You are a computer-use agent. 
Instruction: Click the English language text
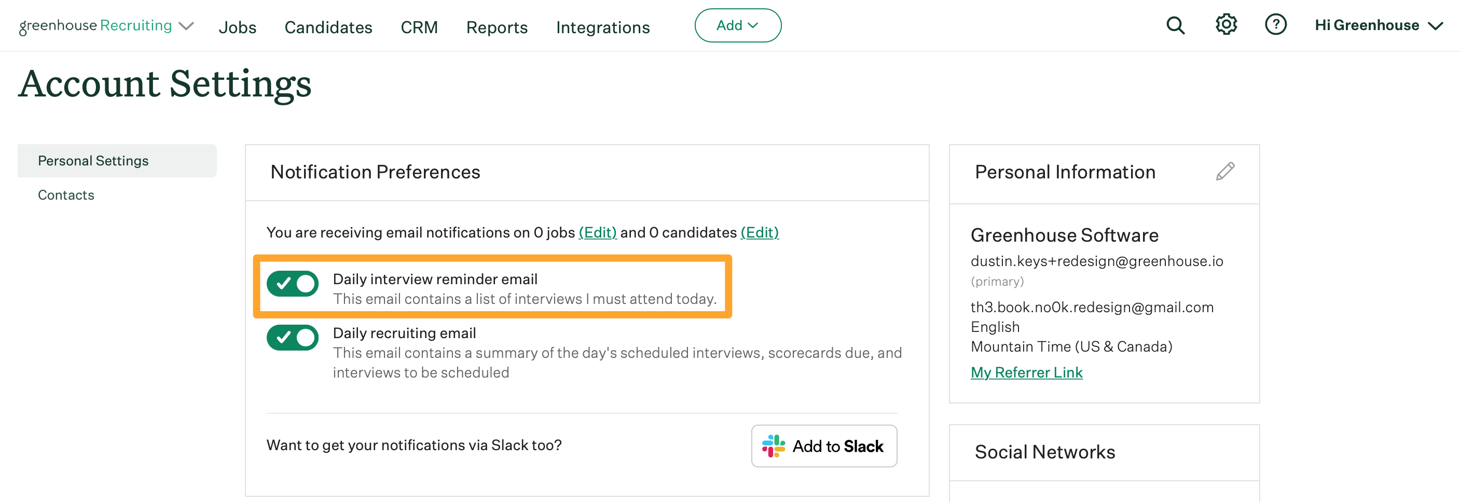[995, 327]
